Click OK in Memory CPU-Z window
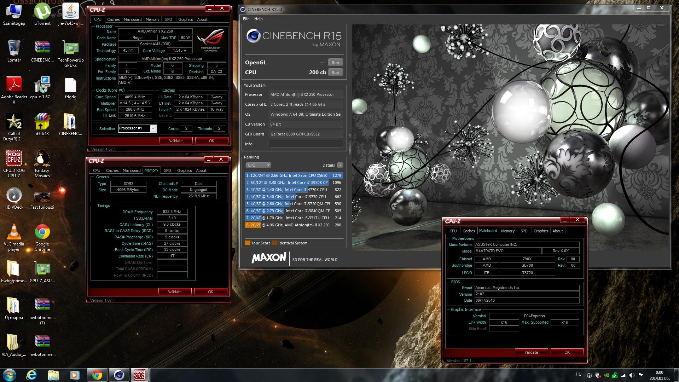The image size is (679, 382). pos(210,292)
